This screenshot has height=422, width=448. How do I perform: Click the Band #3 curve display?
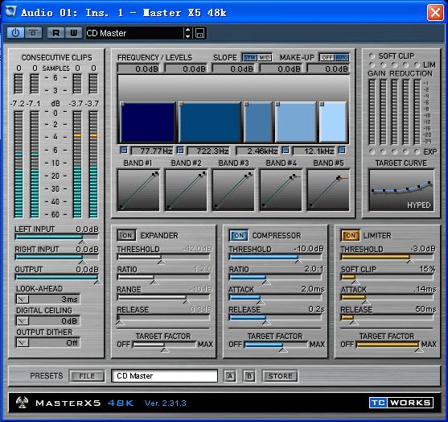pyautogui.click(x=233, y=190)
